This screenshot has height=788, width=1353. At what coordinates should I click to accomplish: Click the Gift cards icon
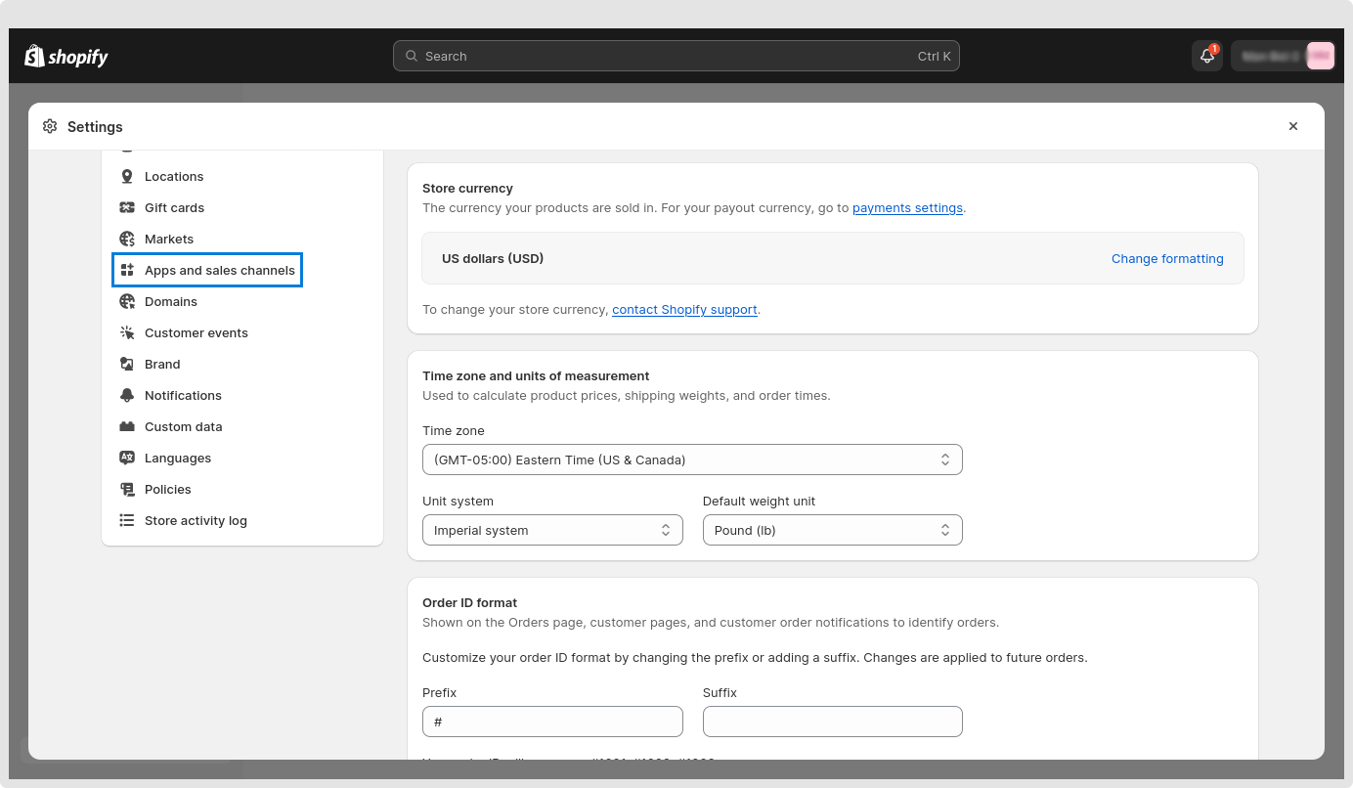pos(127,208)
